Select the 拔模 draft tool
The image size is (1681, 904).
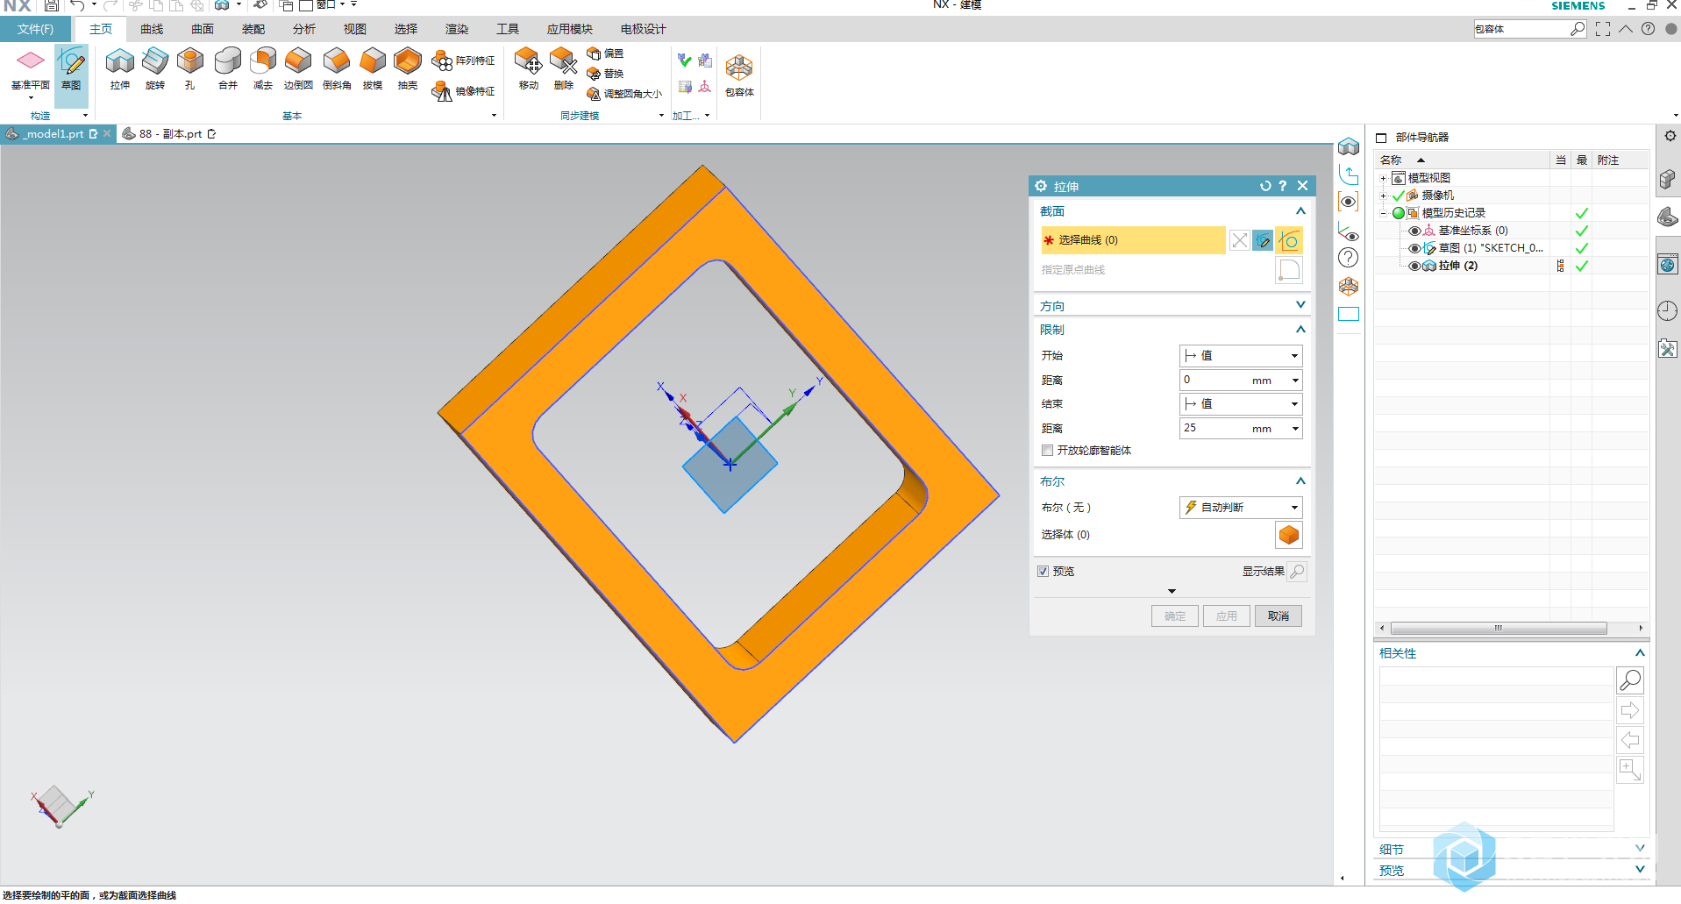click(373, 70)
